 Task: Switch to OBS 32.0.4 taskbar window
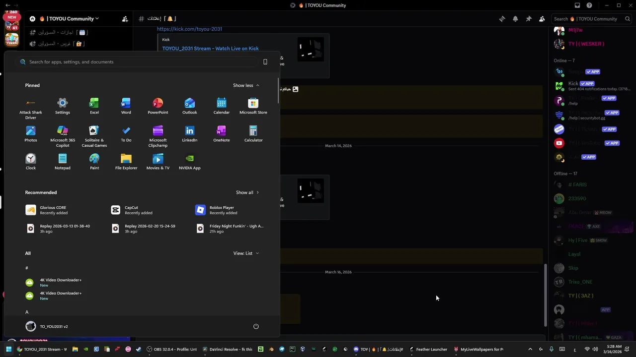(172, 350)
